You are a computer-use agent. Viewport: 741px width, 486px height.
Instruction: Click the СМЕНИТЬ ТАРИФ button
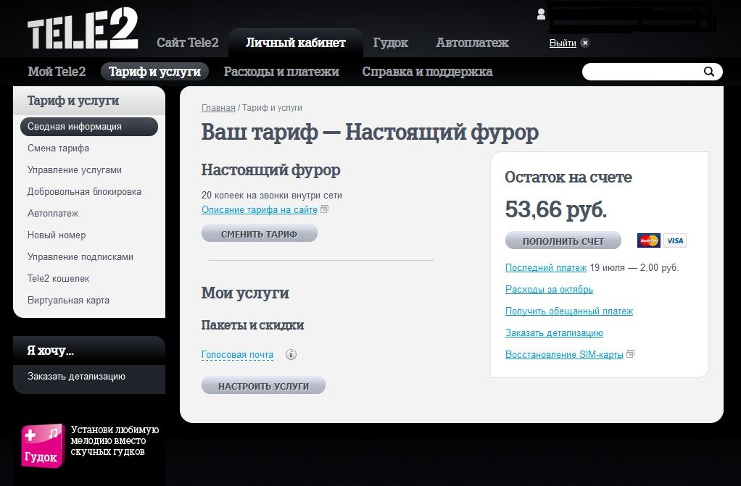[x=260, y=233]
